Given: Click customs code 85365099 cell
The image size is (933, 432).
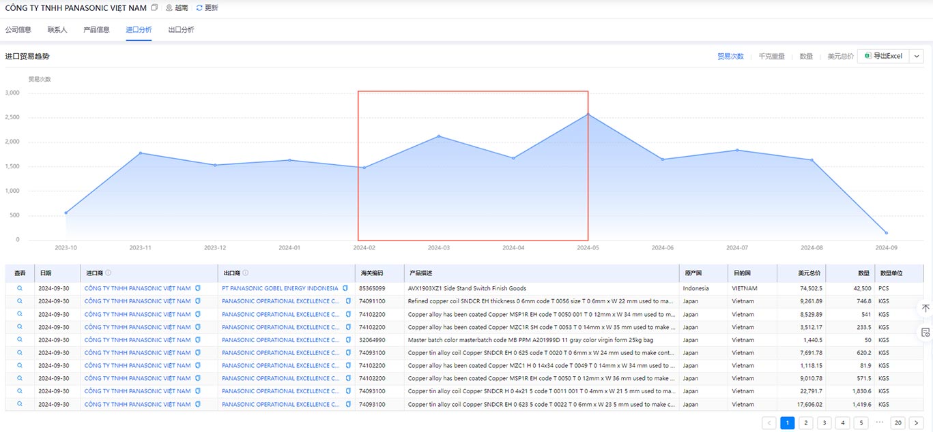Looking at the screenshot, I should click(x=379, y=288).
